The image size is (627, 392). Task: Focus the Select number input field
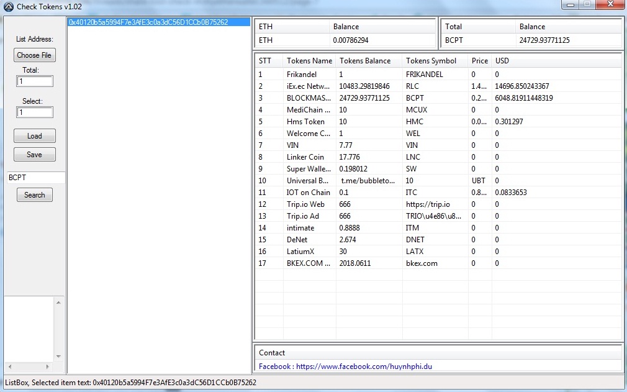35,112
